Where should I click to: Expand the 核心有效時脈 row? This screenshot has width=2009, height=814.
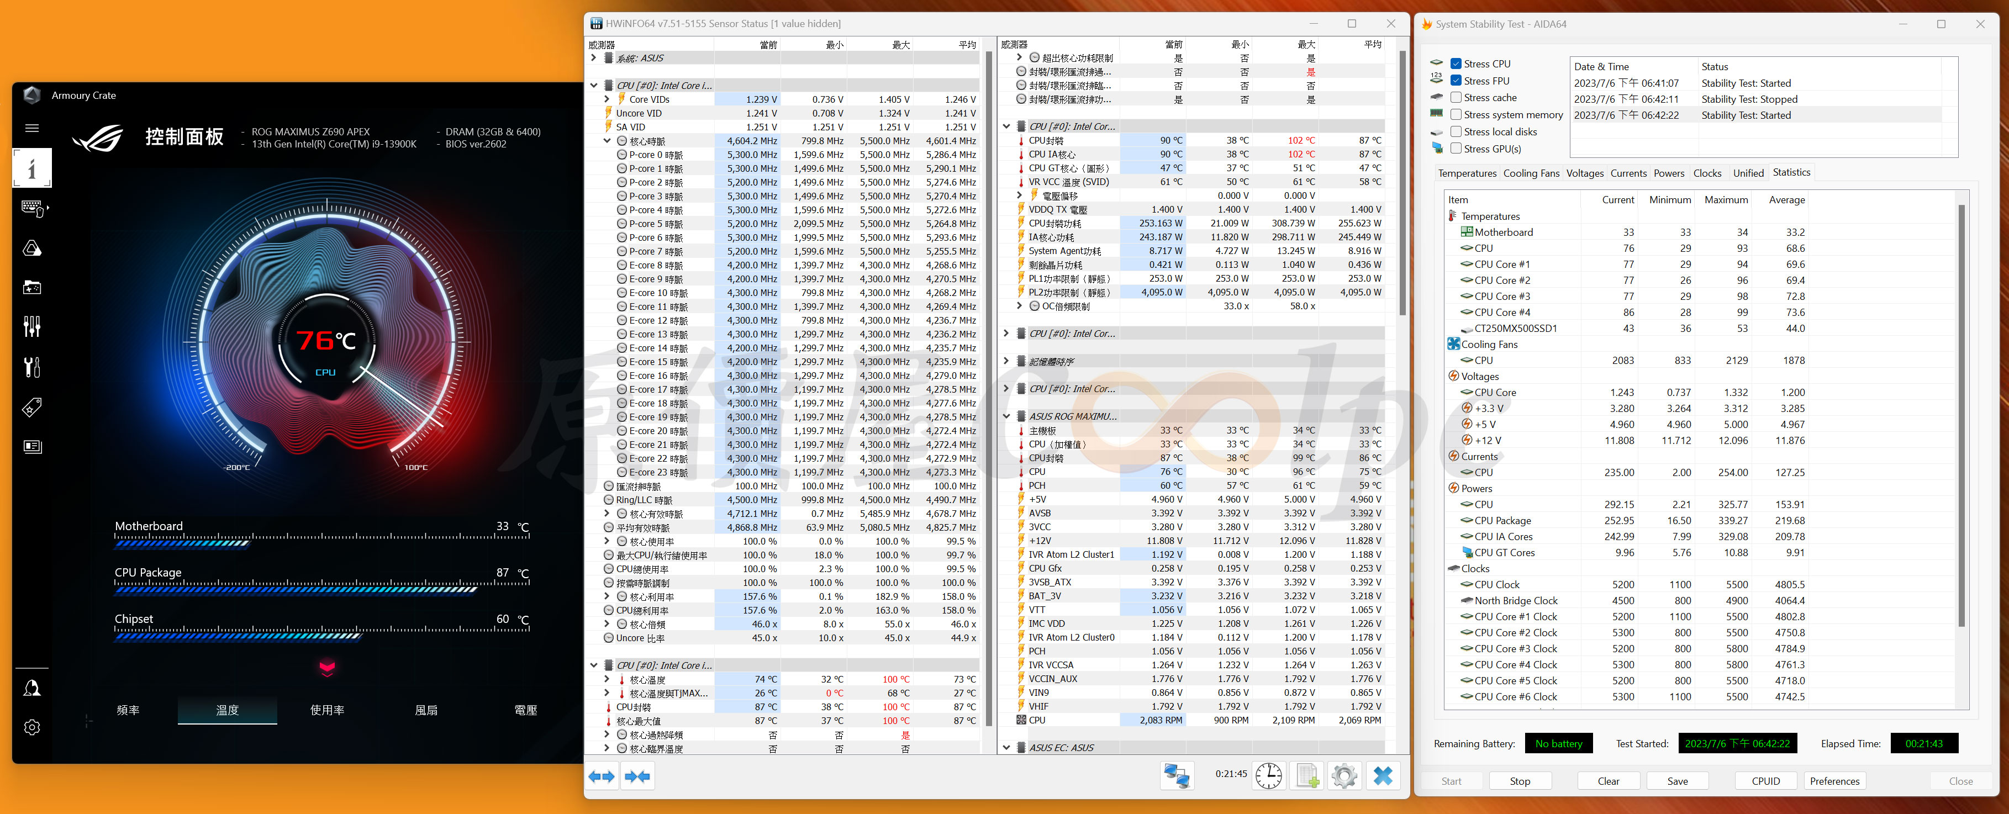point(607,514)
